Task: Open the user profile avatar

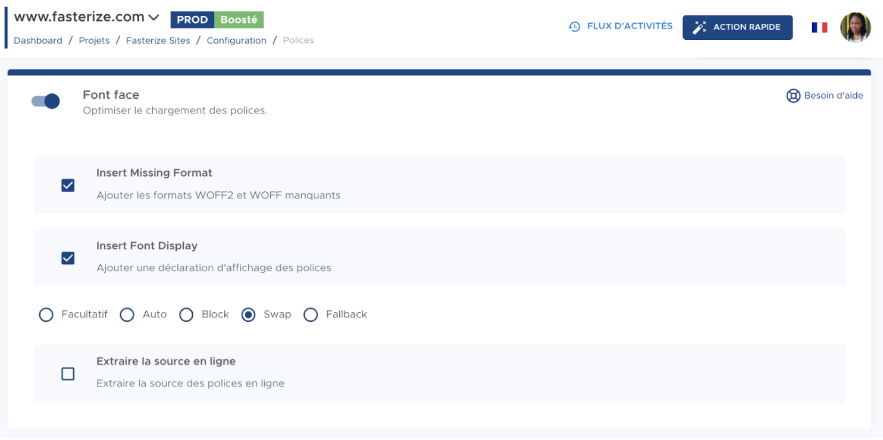Action: coord(855,26)
